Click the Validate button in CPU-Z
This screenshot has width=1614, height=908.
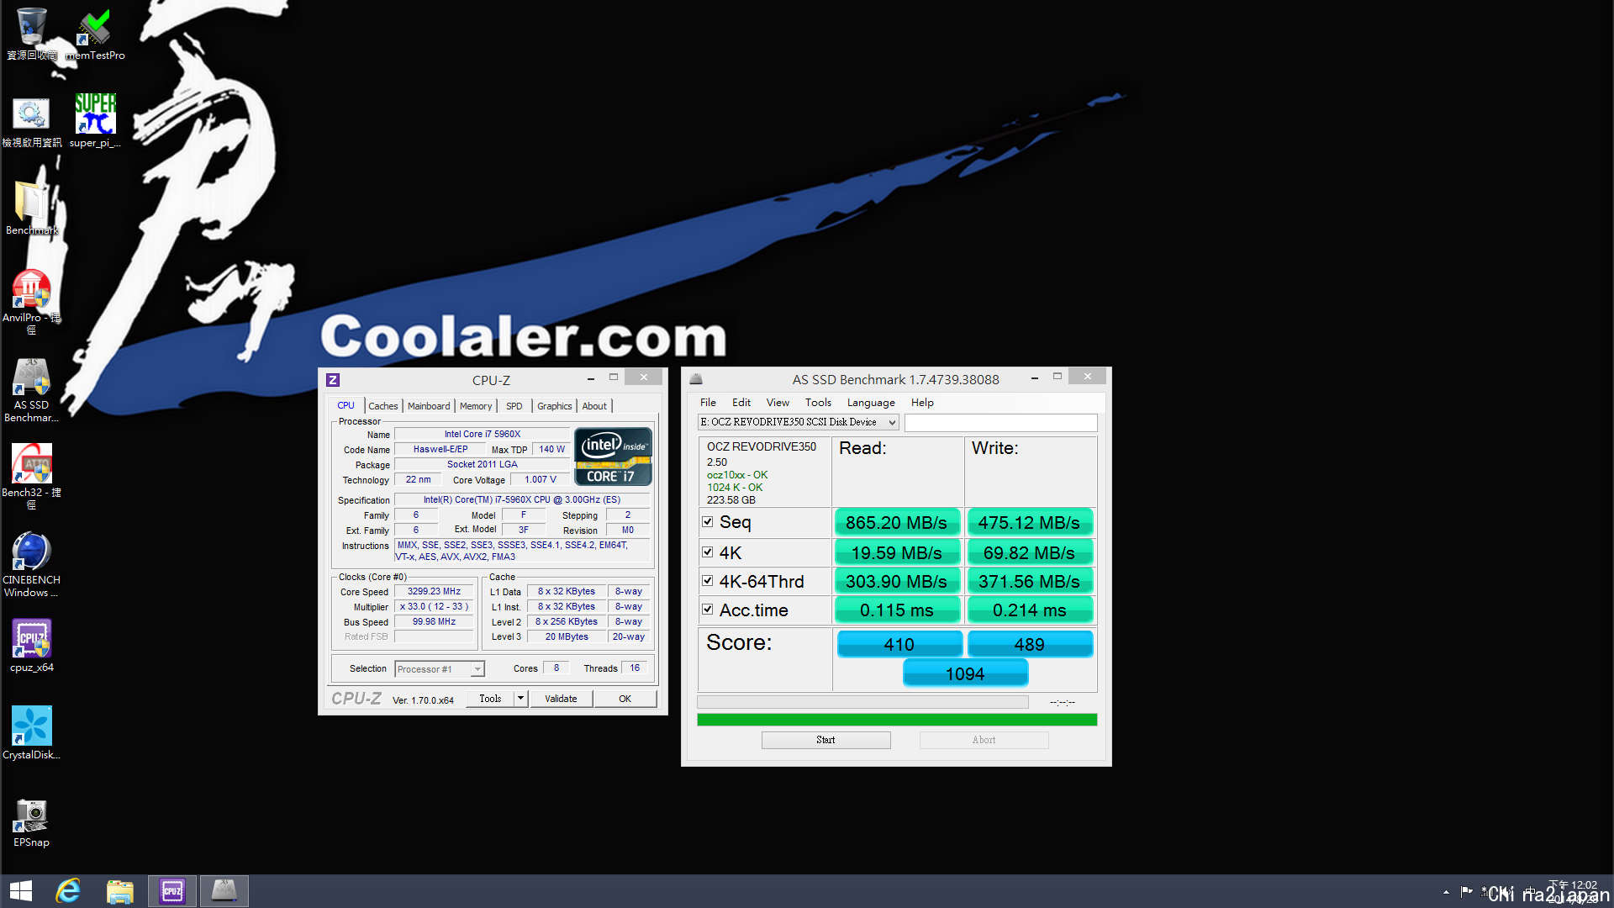point(561,699)
